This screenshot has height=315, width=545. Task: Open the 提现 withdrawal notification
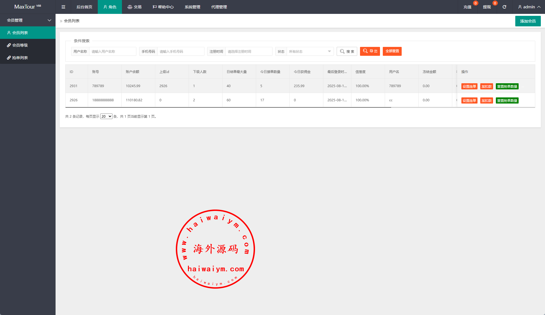coord(487,7)
